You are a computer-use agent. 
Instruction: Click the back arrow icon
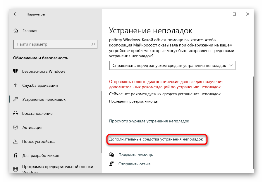[x=16, y=14]
